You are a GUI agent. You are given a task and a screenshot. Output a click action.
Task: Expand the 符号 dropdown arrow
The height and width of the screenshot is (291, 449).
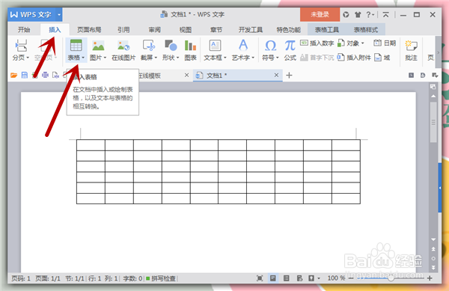click(278, 58)
